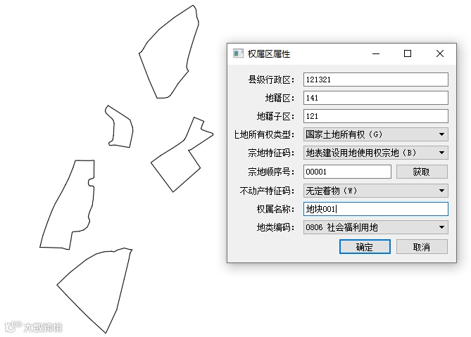
Task: Maximize the 权属区属性 dialog window
Action: tap(408, 53)
